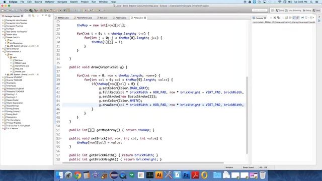The width and height of the screenshot is (322, 181).
Task: Switch to the Debug perspective
Action: pos(307,10)
